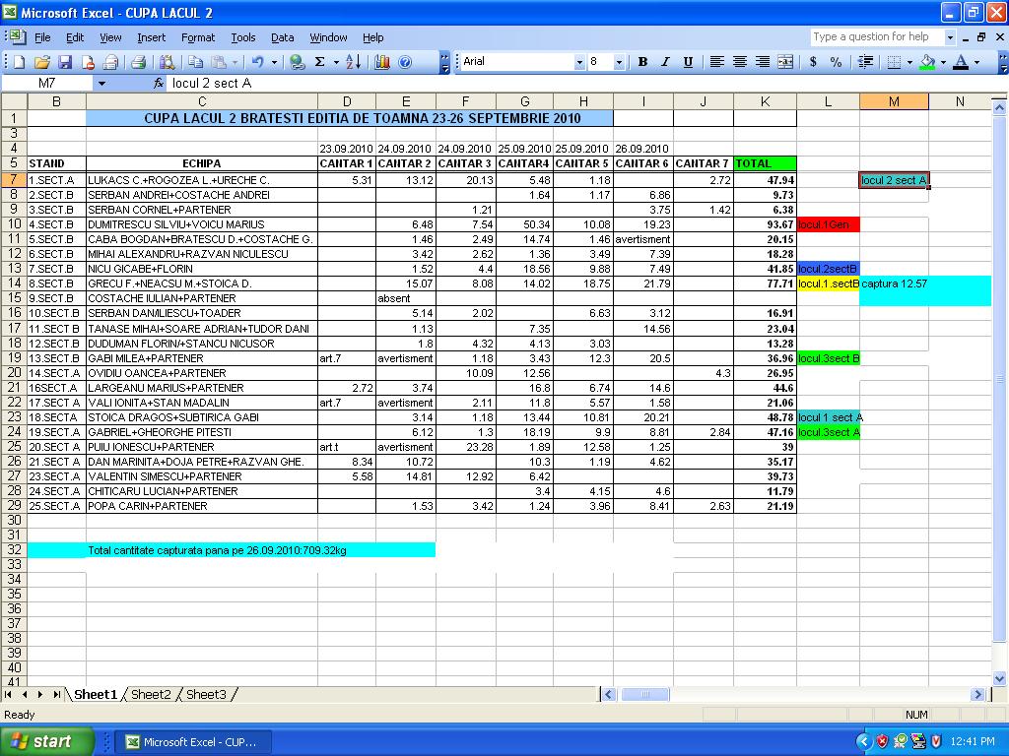Image resolution: width=1009 pixels, height=756 pixels.
Task: Open a file with the Open folder icon
Action: (41, 62)
